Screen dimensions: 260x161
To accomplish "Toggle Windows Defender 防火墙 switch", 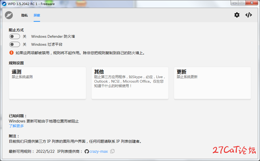I will click(15, 36).
